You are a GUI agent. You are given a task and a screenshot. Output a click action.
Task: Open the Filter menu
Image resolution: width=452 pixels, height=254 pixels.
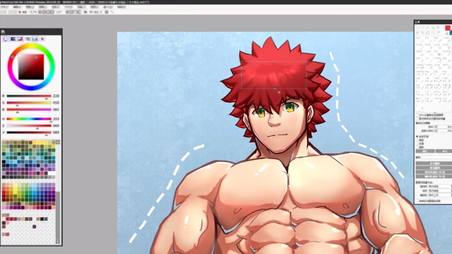click(82, 7)
